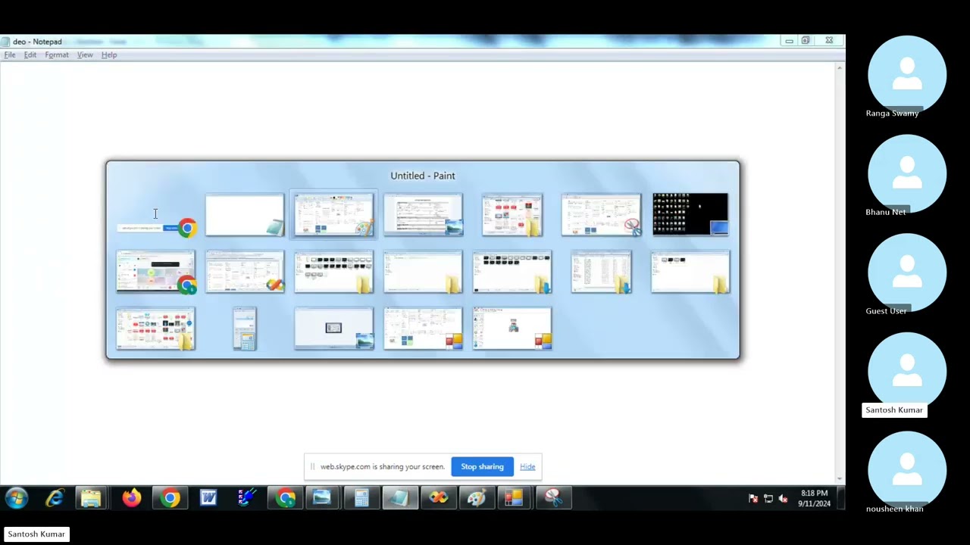Open the Snipping Tool taskbar icon
This screenshot has height=545, width=970.
[554, 498]
